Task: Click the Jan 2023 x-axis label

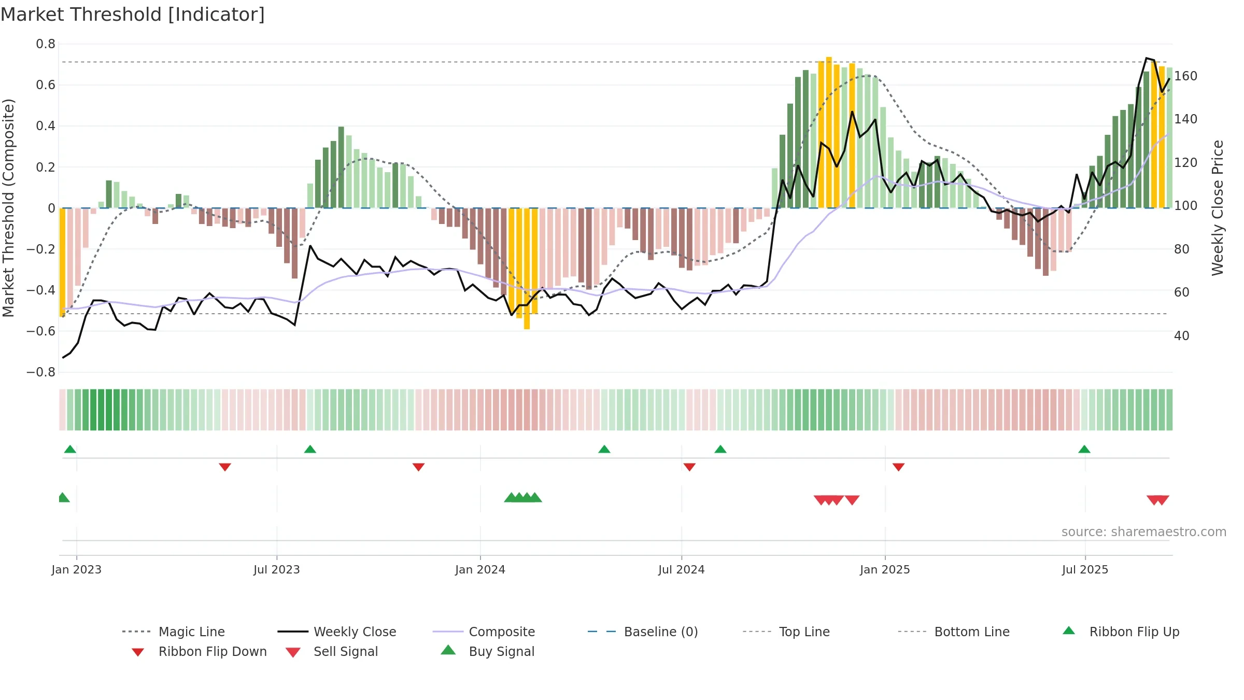Action: 77,569
